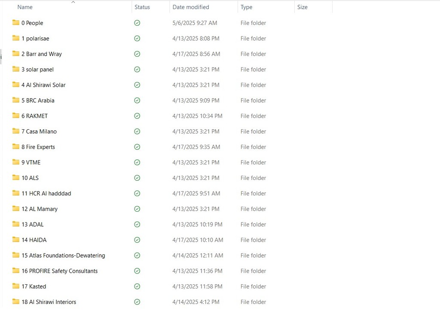
Task: Click the date 4/13/2025 11:36 PM
Action: point(197,271)
